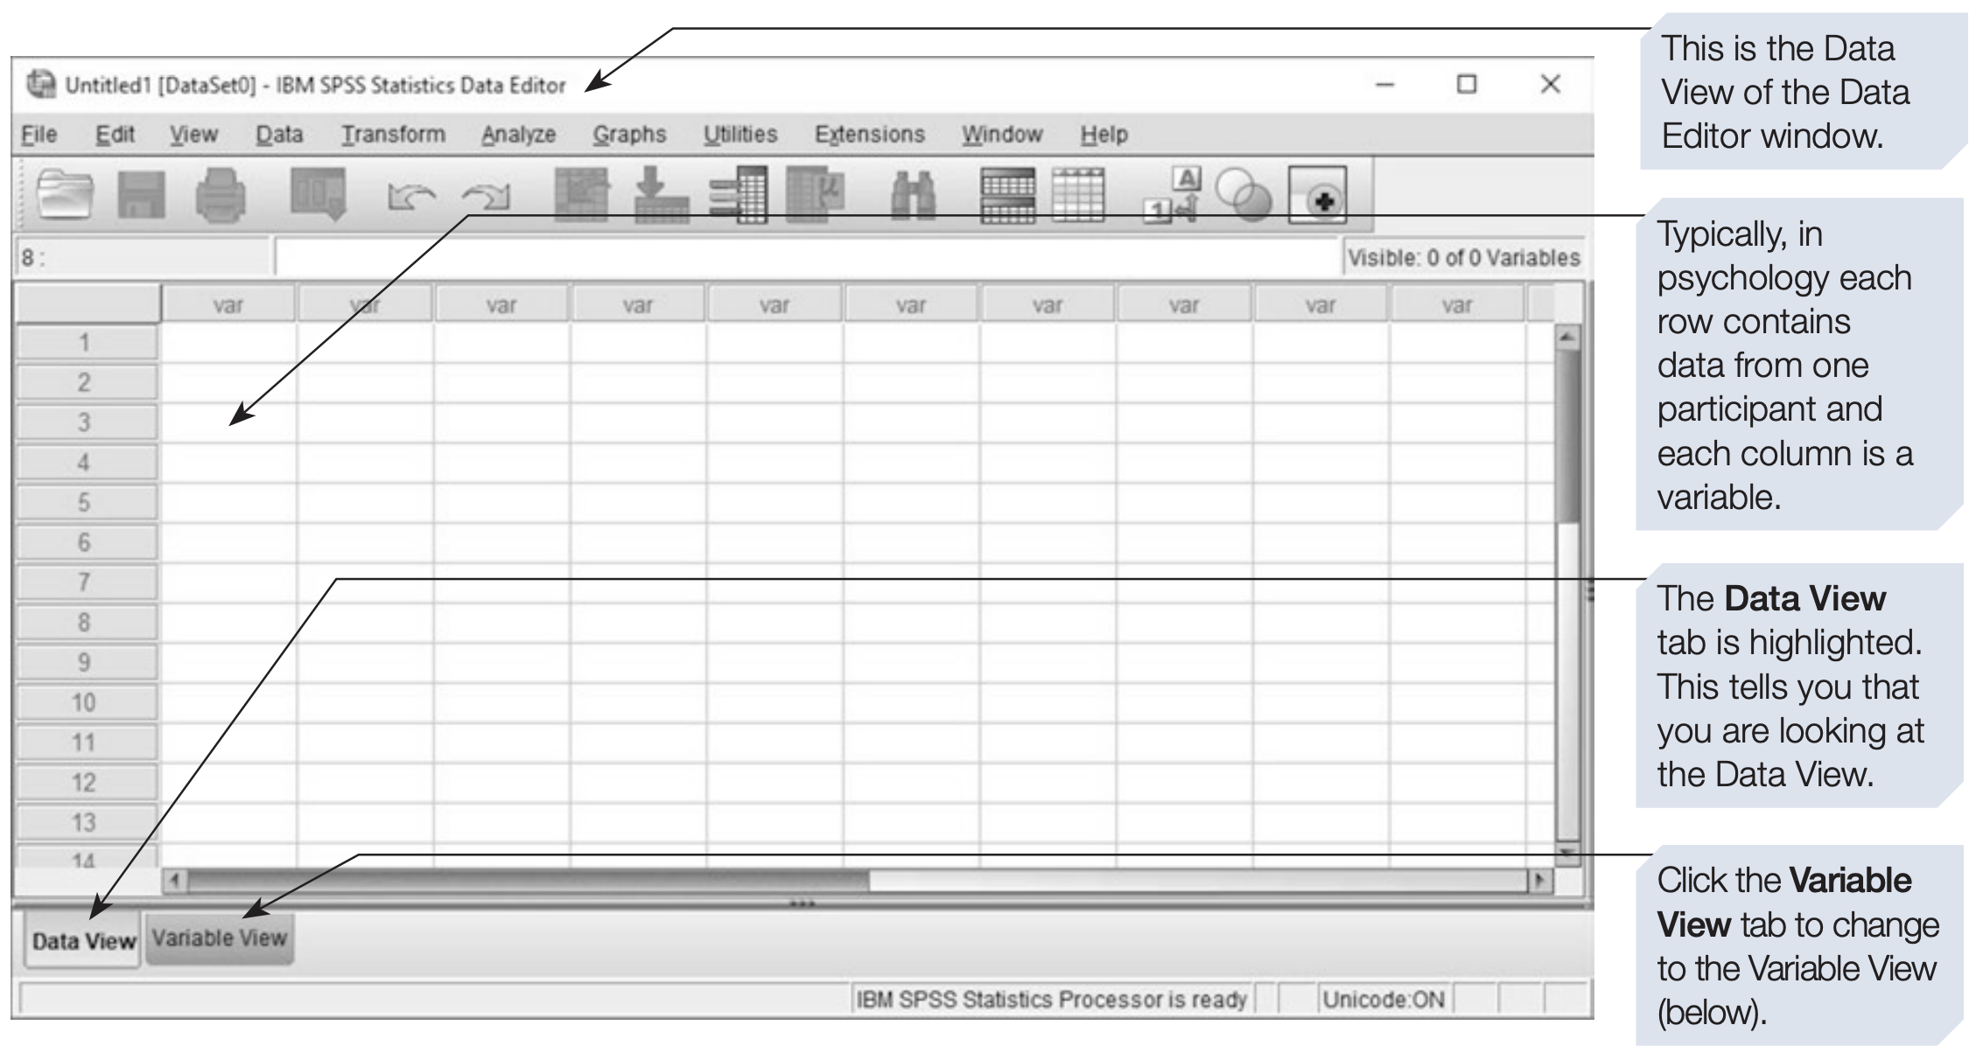The height and width of the screenshot is (1053, 1976).
Task: Click the Save file floppy disk icon
Action: (x=141, y=194)
